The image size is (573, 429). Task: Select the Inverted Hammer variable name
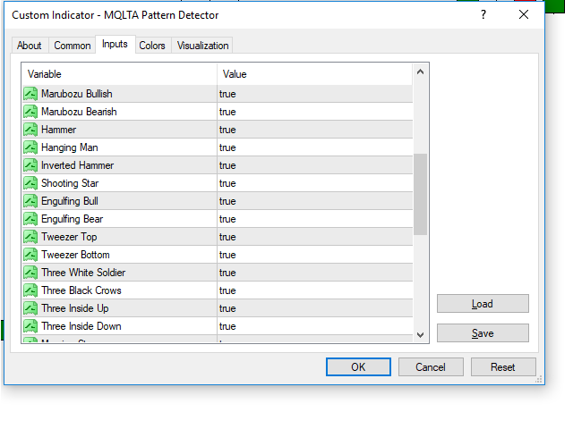point(78,165)
